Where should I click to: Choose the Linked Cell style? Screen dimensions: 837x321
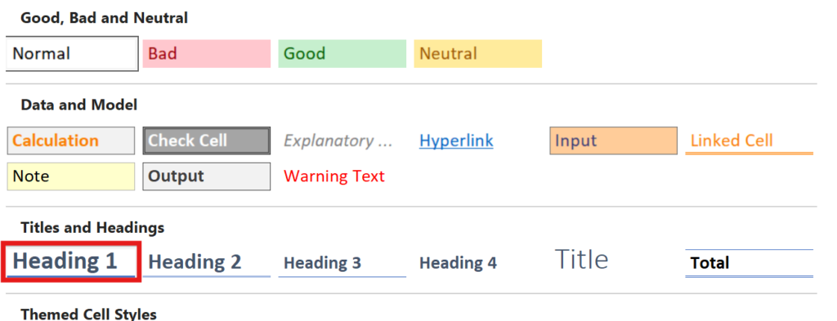[x=749, y=140]
